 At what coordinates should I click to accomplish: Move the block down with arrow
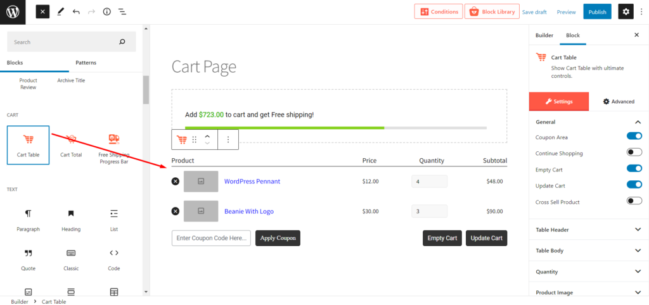pos(208,144)
